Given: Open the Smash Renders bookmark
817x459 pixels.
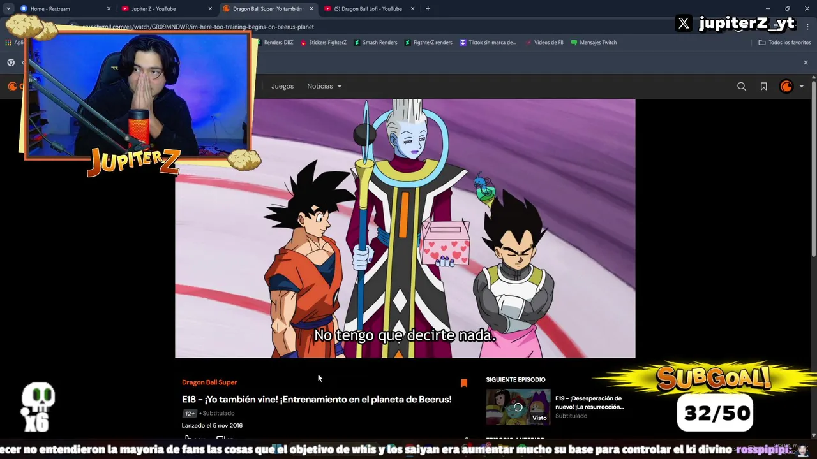Looking at the screenshot, I should (375, 43).
